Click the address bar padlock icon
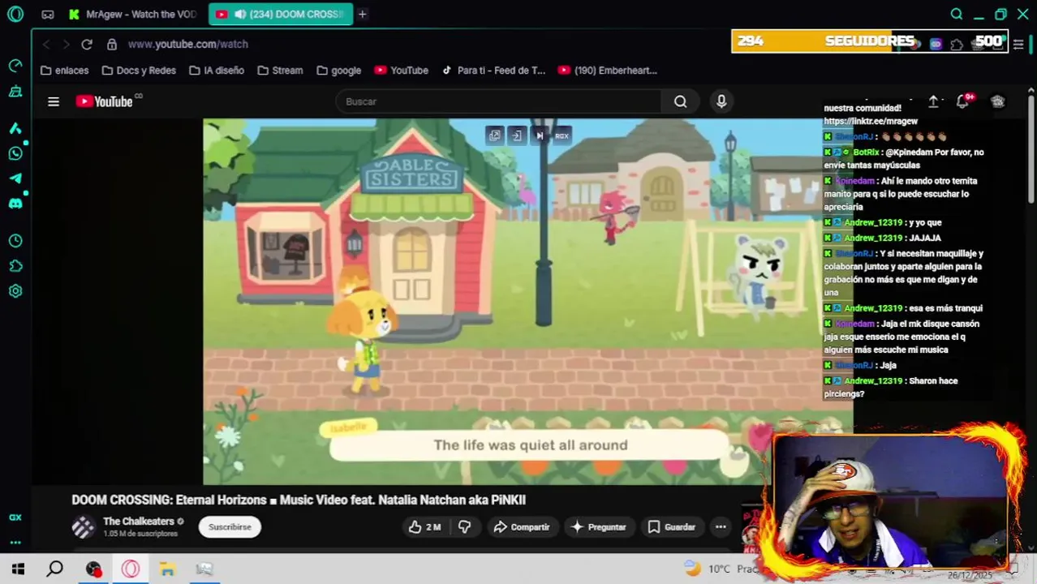The image size is (1037, 584). click(x=112, y=44)
